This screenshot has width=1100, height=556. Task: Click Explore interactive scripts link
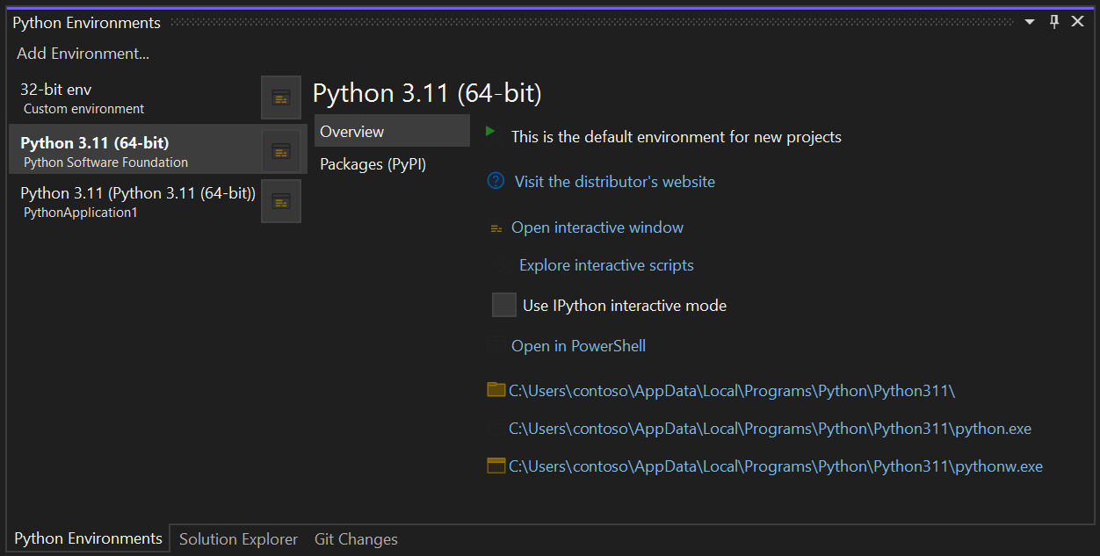coord(606,265)
